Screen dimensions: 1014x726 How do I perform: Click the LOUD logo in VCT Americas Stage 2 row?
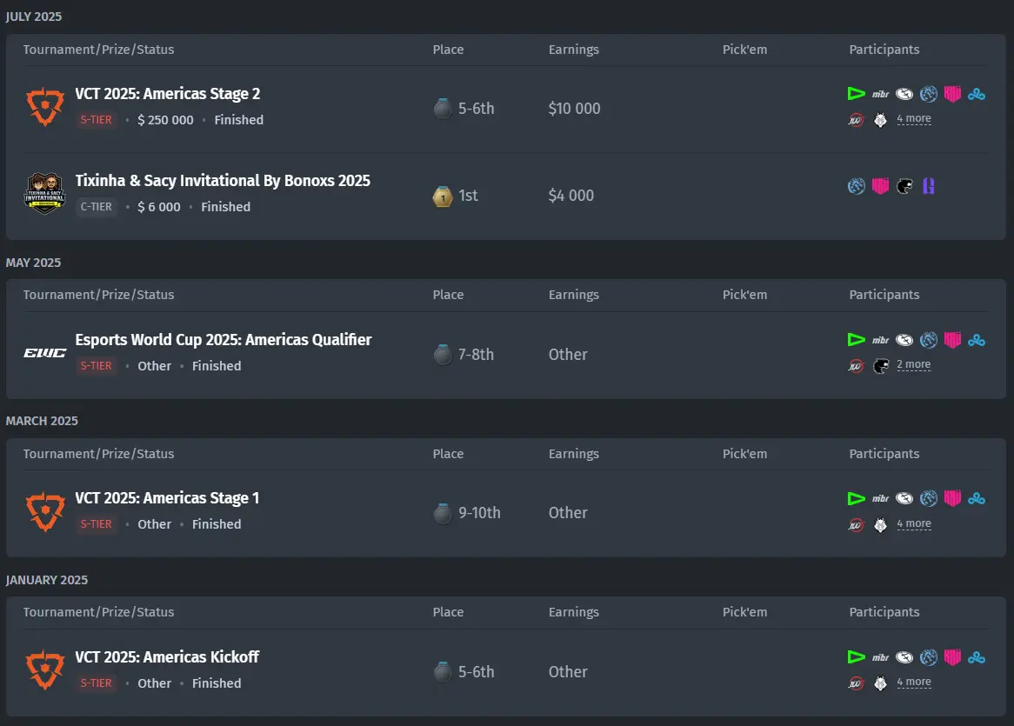[x=857, y=94]
